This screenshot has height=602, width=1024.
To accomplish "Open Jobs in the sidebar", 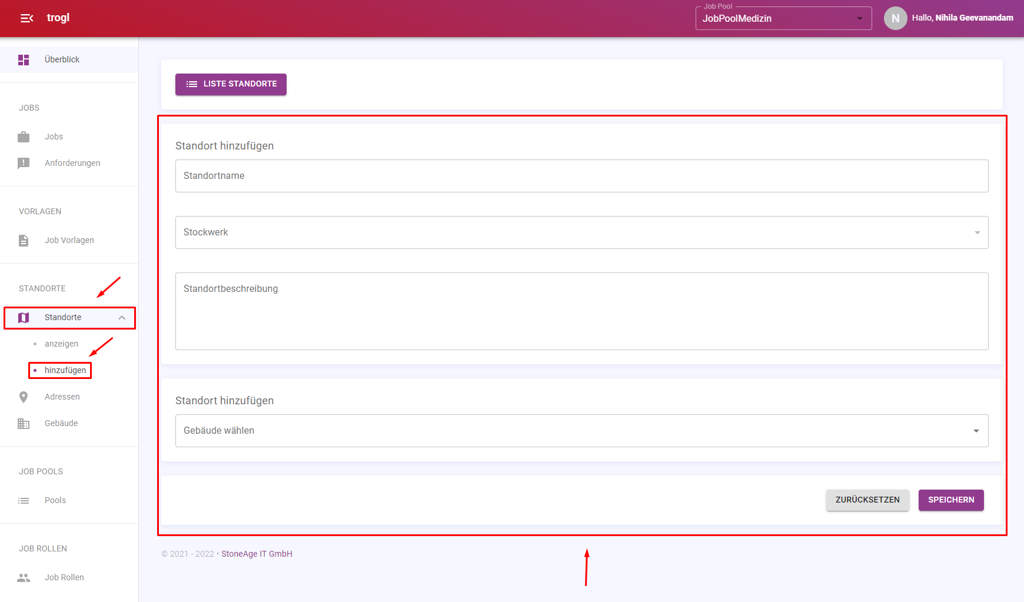I will click(x=69, y=137).
